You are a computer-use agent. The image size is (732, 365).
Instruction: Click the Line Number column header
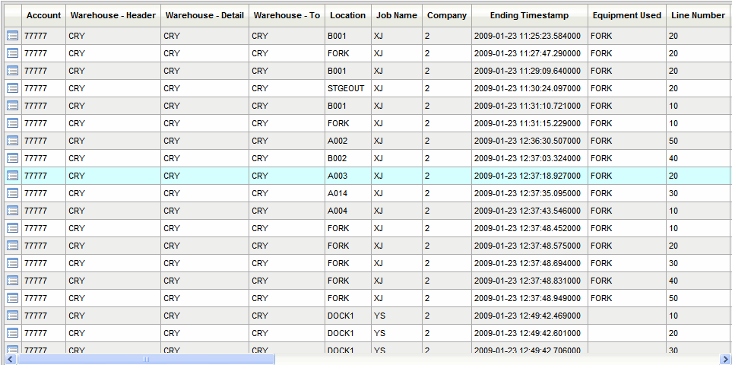[x=697, y=15]
